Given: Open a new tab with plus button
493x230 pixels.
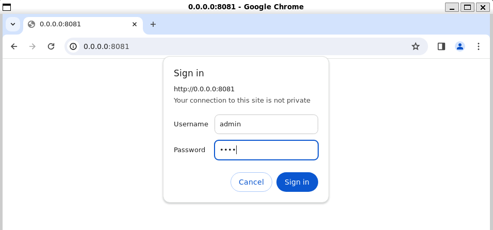Looking at the screenshot, I should [153, 24].
